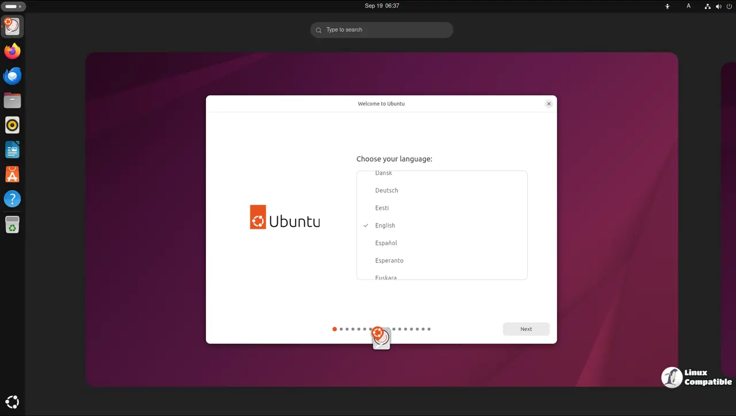Viewport: 736px width, 416px height.
Task: Launch Thunderbird mail from the dock
Action: [x=12, y=76]
